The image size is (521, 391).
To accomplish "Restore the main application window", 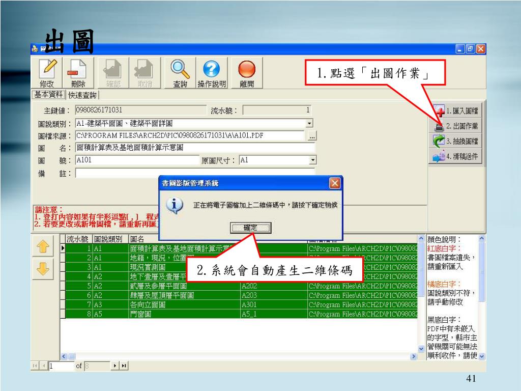I will click(470, 49).
